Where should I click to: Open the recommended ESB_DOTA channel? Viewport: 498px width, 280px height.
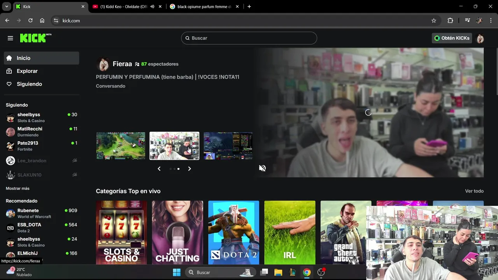click(x=42, y=227)
